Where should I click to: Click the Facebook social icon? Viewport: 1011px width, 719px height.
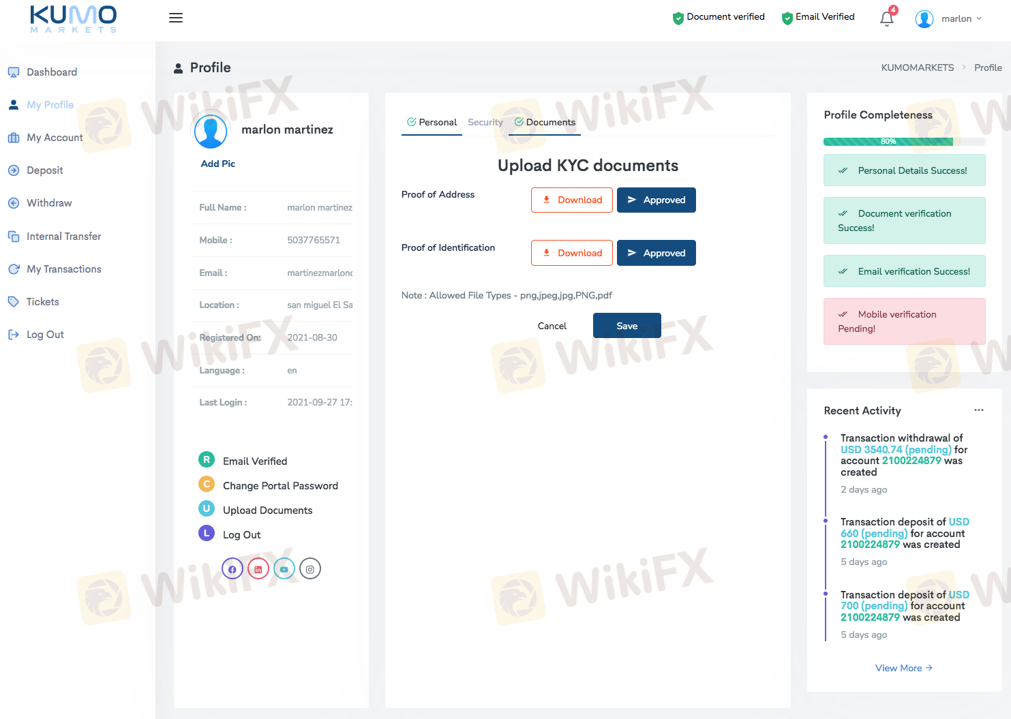tap(232, 568)
